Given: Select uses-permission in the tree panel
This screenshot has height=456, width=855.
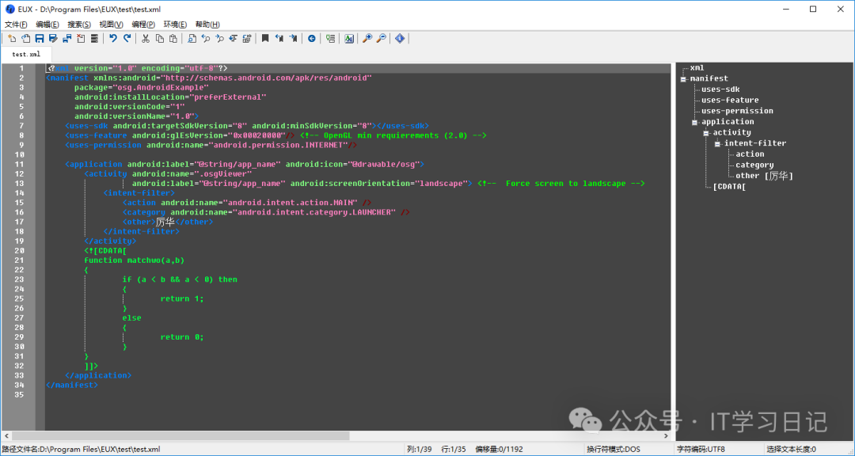Looking at the screenshot, I should point(731,111).
